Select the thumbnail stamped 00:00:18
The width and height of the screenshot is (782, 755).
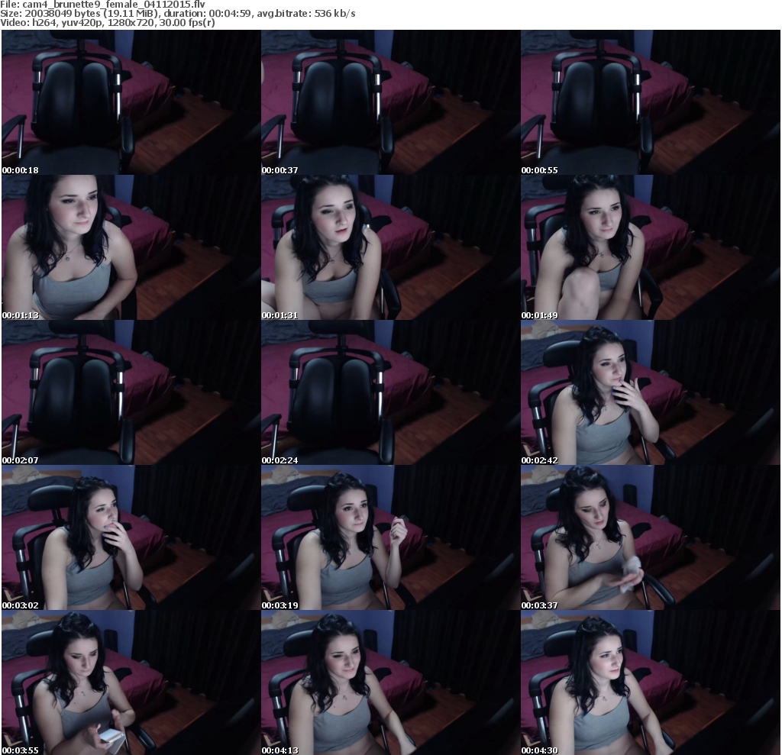point(131,102)
